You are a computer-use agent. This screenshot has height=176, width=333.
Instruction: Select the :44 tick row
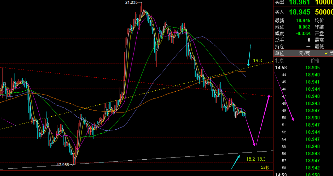(x=303, y=75)
